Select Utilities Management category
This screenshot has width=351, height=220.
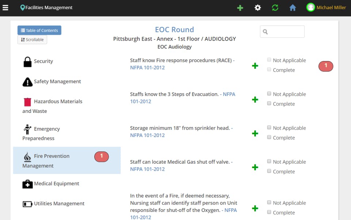click(x=59, y=204)
